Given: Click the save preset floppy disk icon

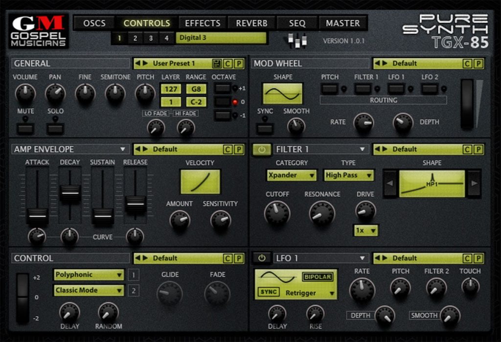Looking at the screenshot, I should (217, 63).
